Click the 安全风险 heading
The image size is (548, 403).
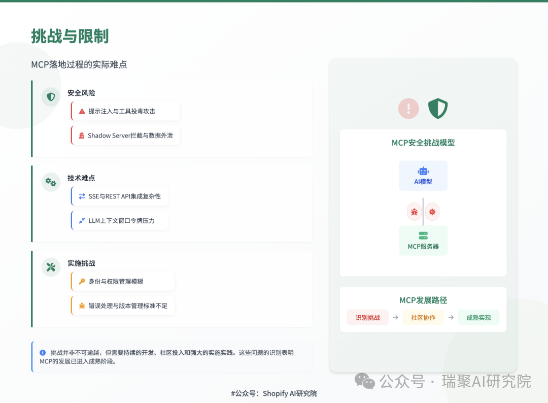[x=81, y=93]
